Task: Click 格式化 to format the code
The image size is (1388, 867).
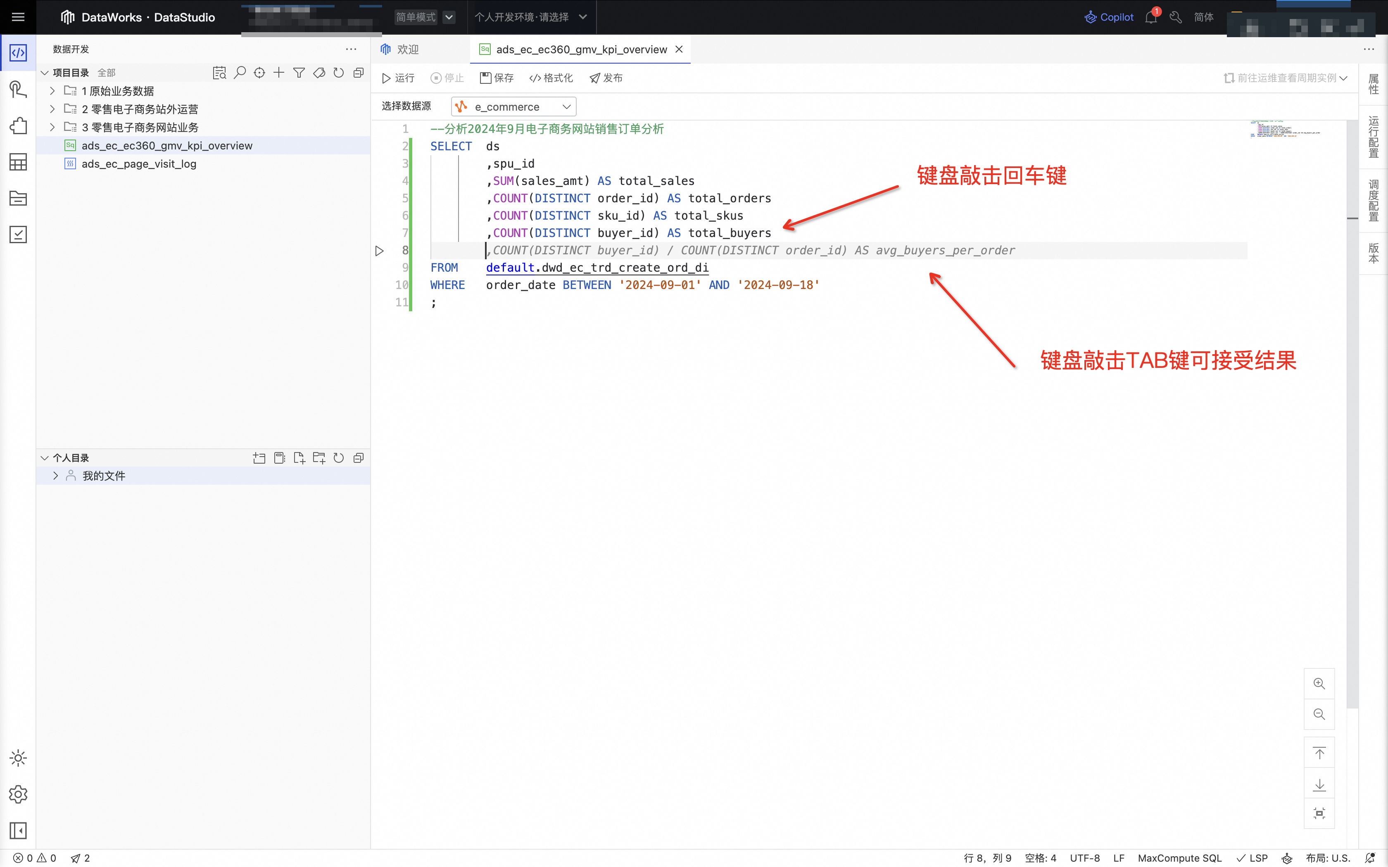Action: pos(551,78)
